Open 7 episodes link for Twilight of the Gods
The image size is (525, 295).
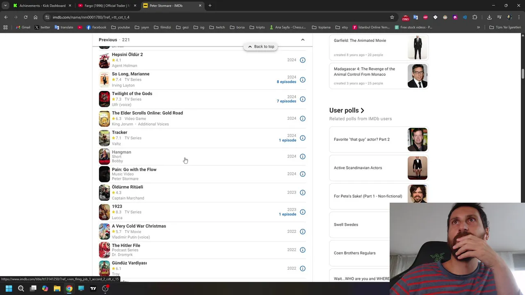point(286,101)
